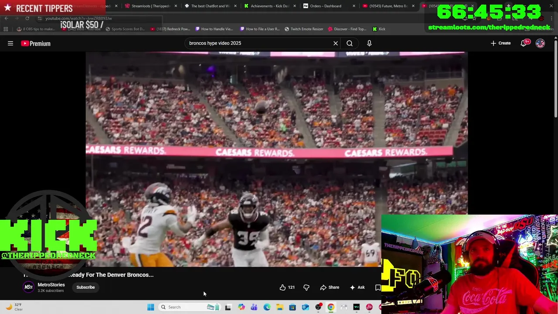Open the Discover - Find Top... bookmark
Screen dimensions: 558x314
pyautogui.click(x=347, y=29)
